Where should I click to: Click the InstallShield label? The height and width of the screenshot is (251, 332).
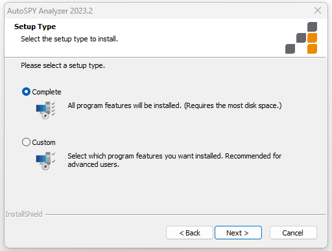(x=24, y=214)
